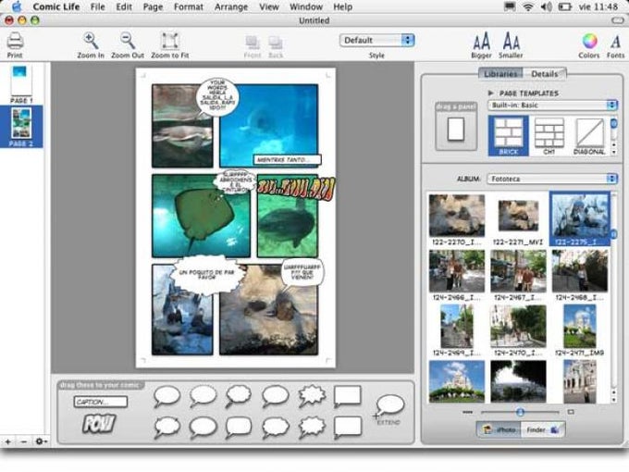Adjust the photo thumbnail size slider
The image size is (629, 472).
[x=520, y=412]
